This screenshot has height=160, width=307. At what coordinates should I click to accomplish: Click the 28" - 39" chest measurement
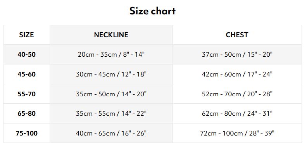[x=262, y=133]
